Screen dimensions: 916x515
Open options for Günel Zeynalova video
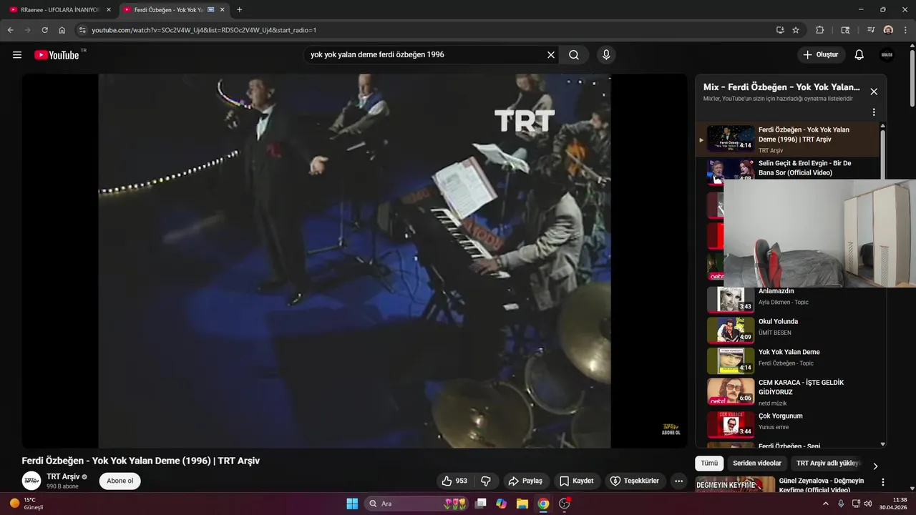[x=882, y=483]
